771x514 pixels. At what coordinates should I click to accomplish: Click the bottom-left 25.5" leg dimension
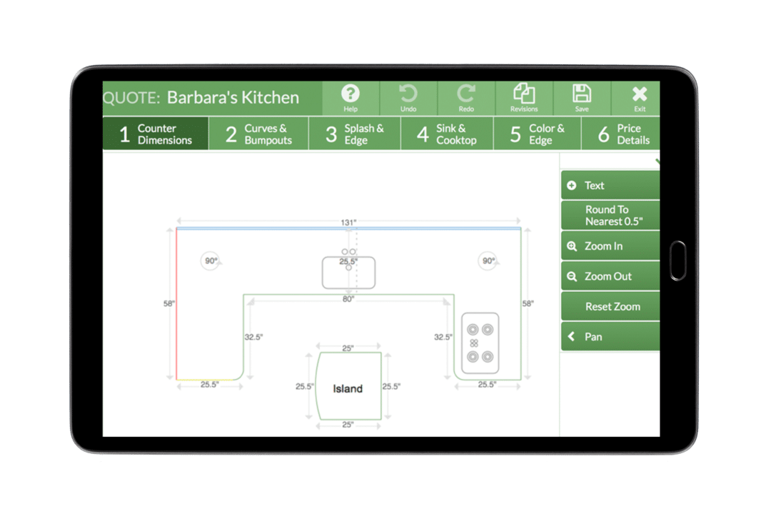[209, 384]
